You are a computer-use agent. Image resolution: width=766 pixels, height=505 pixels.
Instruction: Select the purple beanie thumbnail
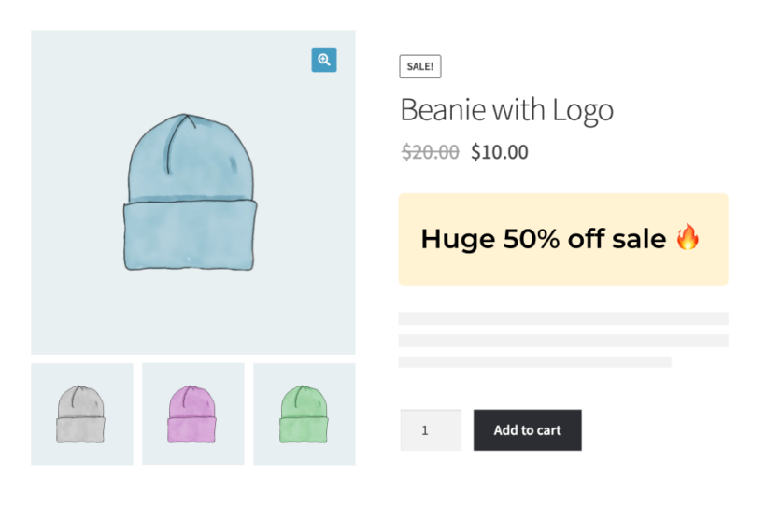(192, 414)
